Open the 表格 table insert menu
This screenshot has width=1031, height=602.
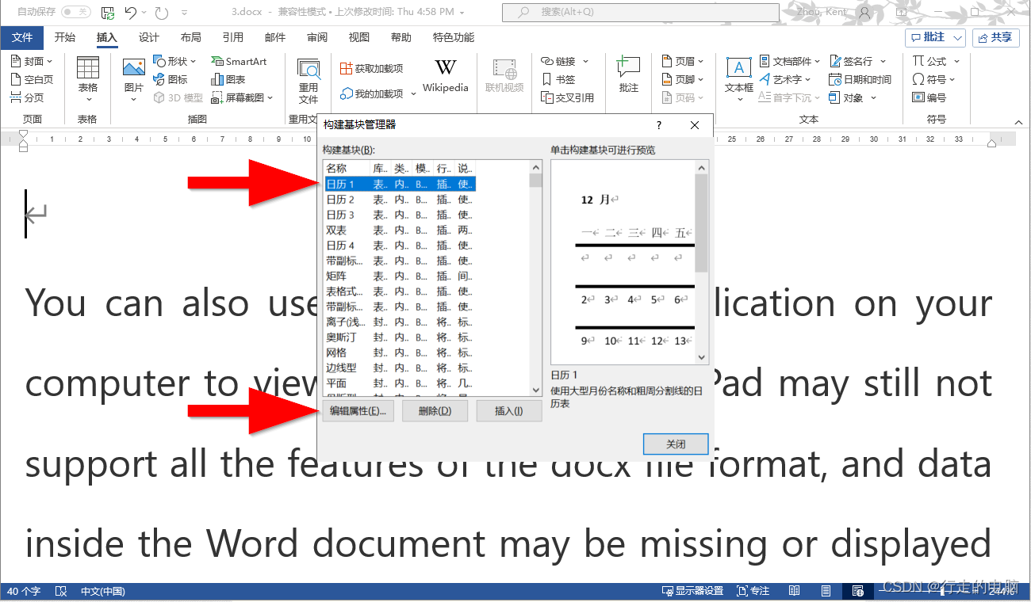pyautogui.click(x=87, y=79)
